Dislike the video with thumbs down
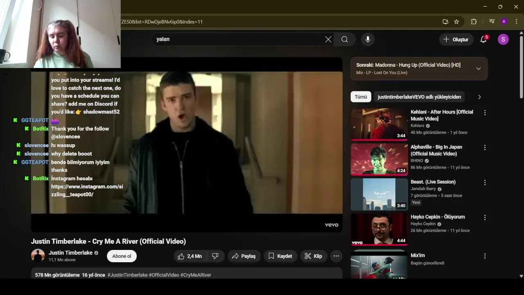The height and width of the screenshot is (295, 524). [x=215, y=256]
